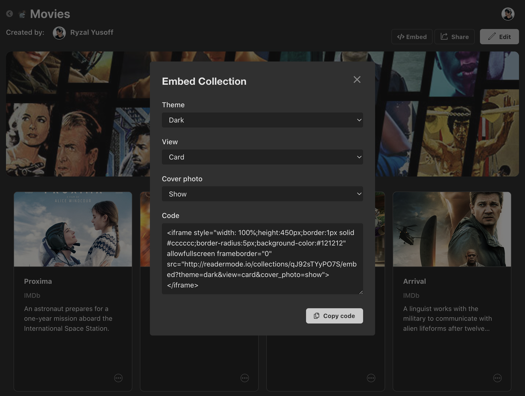Image resolution: width=525 pixels, height=396 pixels.
Task: Click the Movies collection emoji icon
Action: coord(22,14)
